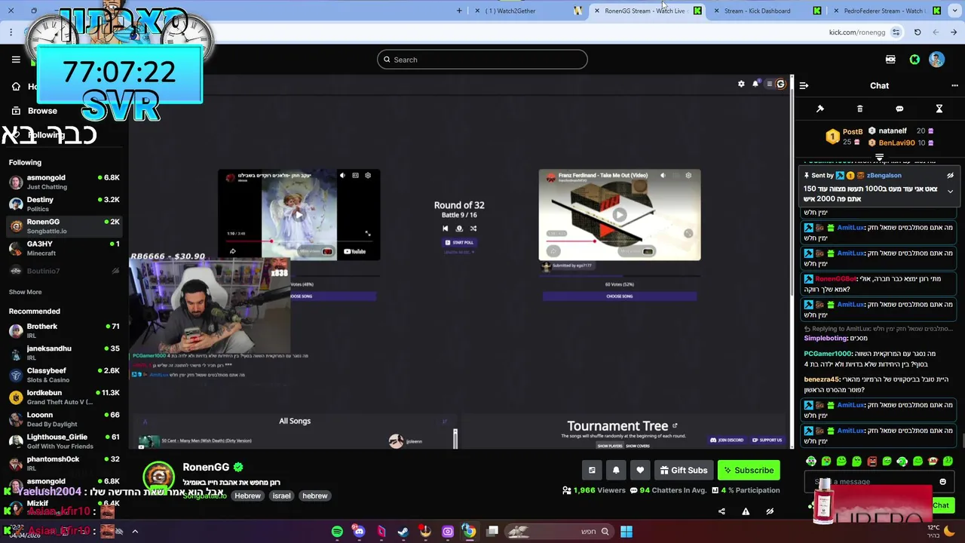This screenshot has width=965, height=543.
Task: Click the green Kick K icon in header
Action: pyautogui.click(x=914, y=60)
